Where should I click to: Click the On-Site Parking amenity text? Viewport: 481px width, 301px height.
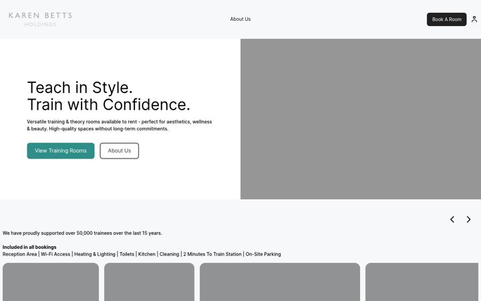click(x=263, y=254)
